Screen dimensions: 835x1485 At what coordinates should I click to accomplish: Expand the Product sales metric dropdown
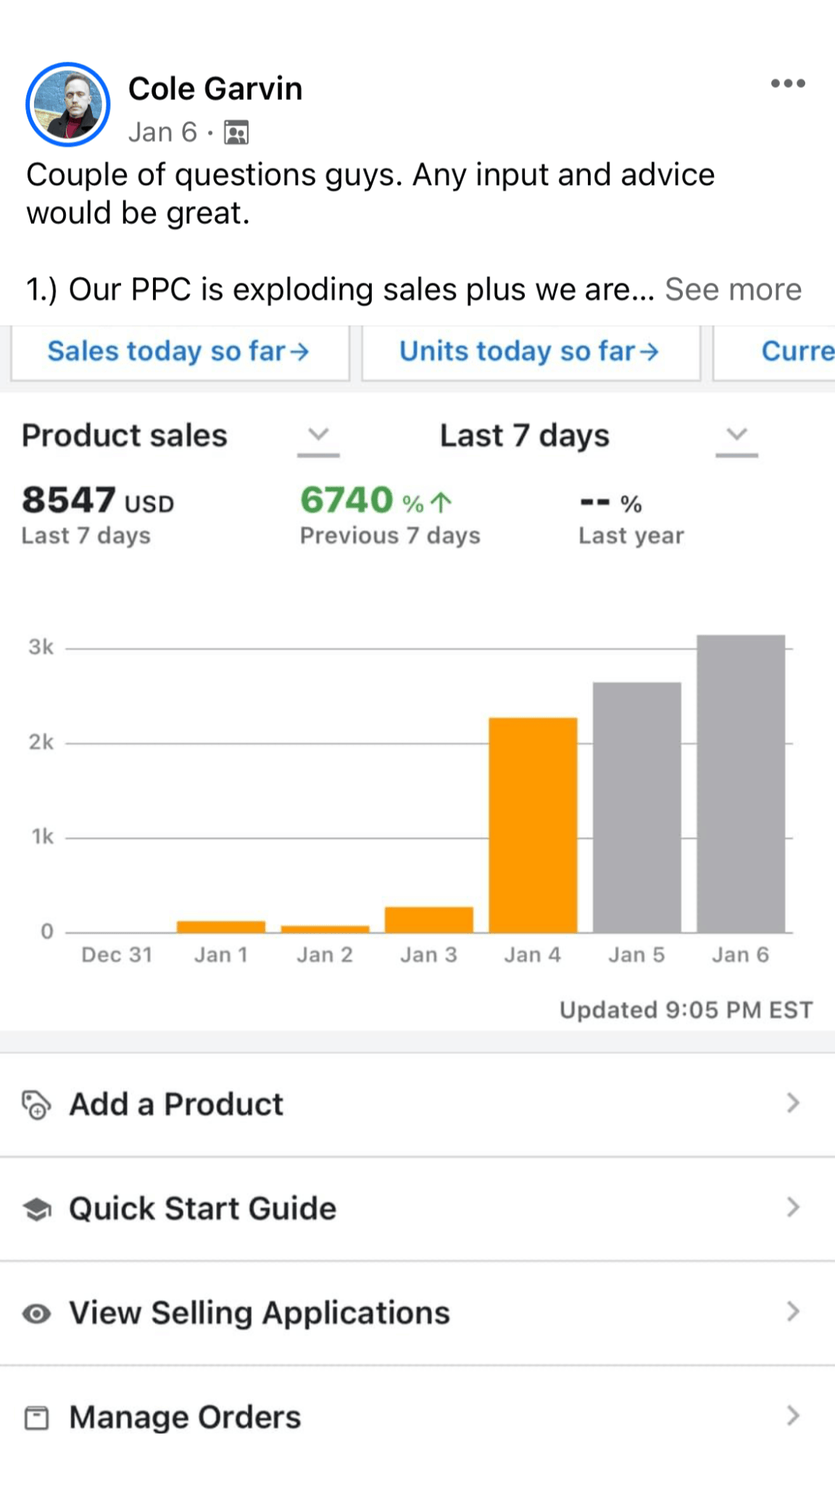pos(318,435)
